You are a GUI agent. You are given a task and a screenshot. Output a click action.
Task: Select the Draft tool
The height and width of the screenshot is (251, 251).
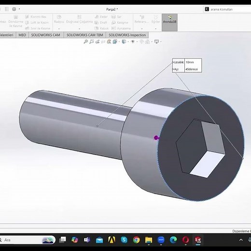tap(101, 23)
